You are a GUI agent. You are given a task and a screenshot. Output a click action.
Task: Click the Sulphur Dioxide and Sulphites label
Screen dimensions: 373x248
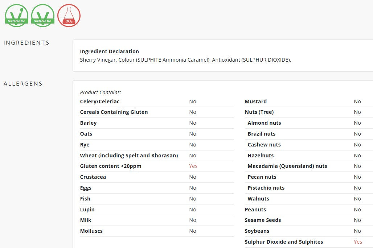pos(284,242)
